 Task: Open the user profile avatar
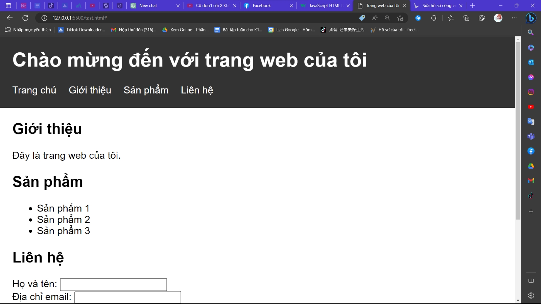click(498, 18)
